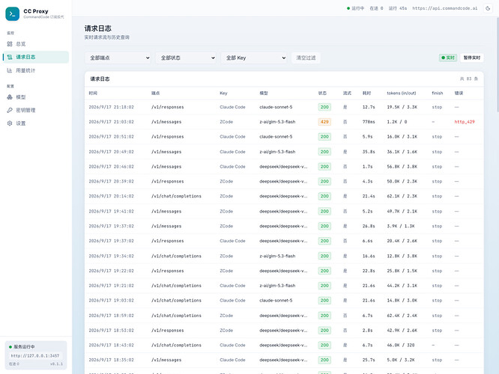Select the first log row with claude-sonnet-5

(284, 107)
